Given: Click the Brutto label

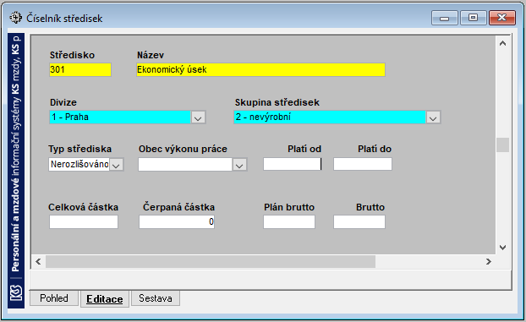Looking at the screenshot, I should tap(370, 207).
